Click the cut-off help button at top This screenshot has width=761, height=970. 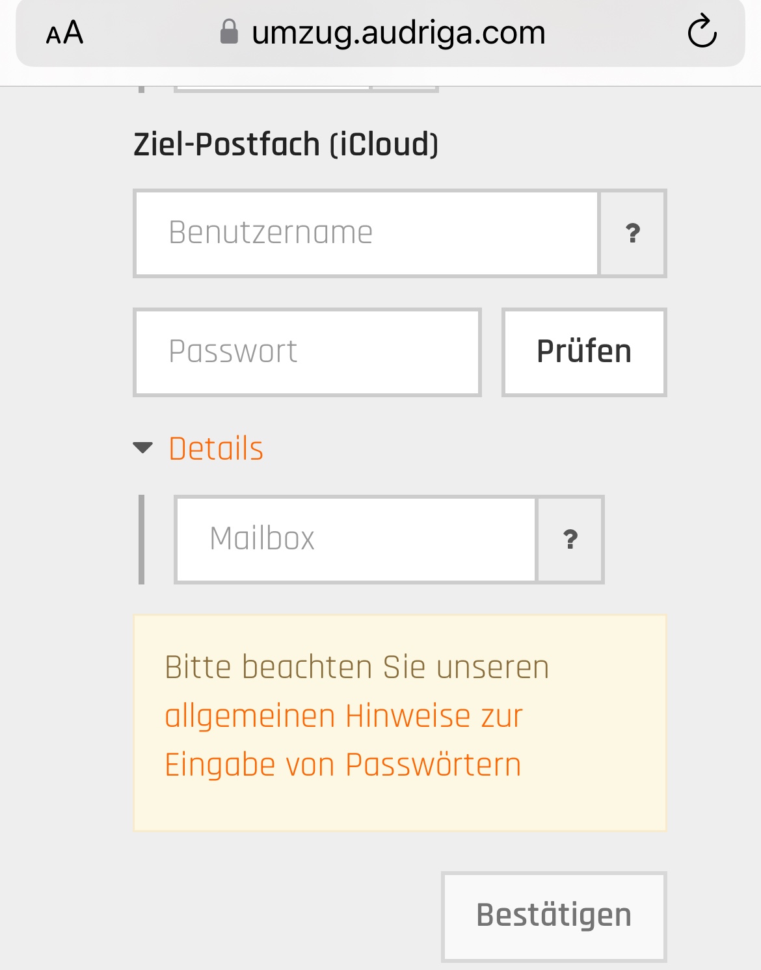point(405,88)
